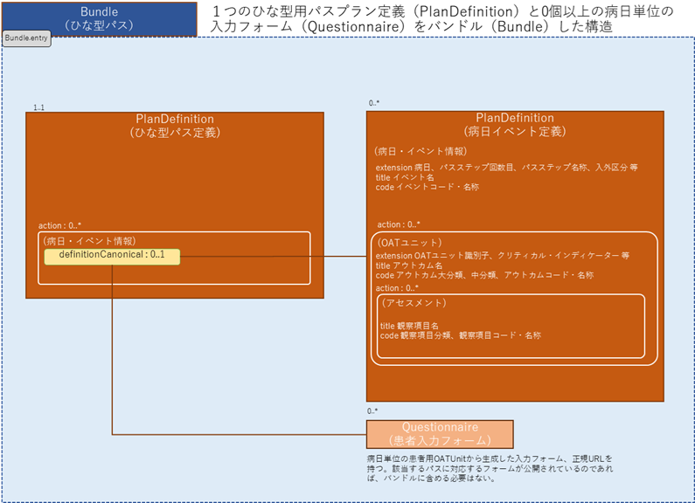Click the blue Bundle (ひな型パス) header box
The height and width of the screenshot is (503, 695).
(x=99, y=18)
